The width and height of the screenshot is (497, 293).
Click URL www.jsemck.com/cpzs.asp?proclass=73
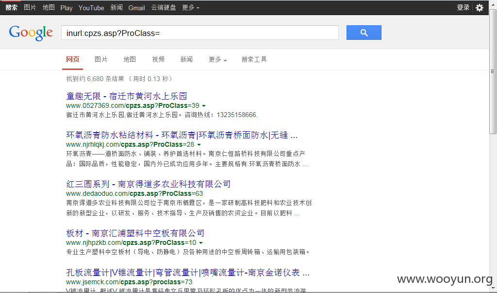pyautogui.click(x=129, y=282)
